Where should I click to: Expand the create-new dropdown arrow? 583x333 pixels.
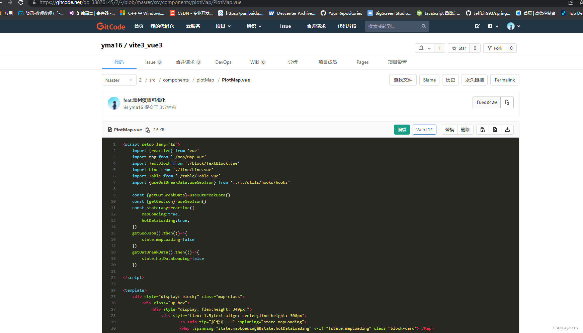tap(497, 26)
